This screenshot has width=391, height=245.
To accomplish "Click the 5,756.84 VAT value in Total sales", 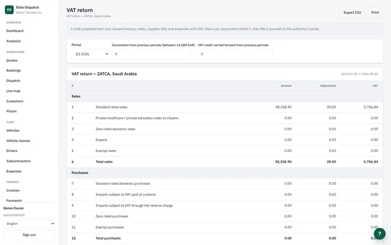I will coord(370,162).
